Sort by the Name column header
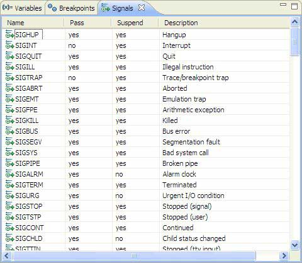The image size is (302, 263). pyautogui.click(x=33, y=23)
